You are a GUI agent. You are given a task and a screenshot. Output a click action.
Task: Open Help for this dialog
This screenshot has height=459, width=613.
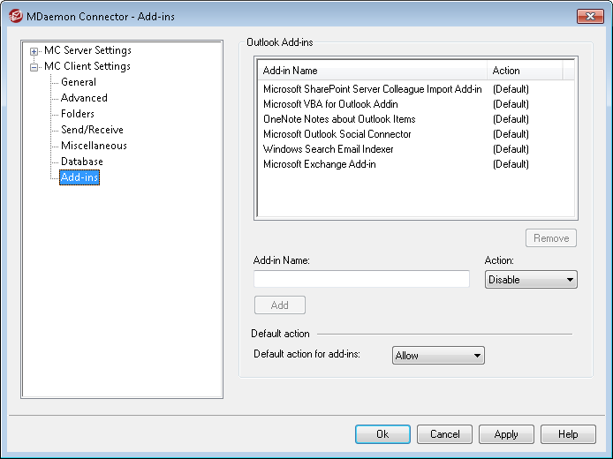[568, 434]
